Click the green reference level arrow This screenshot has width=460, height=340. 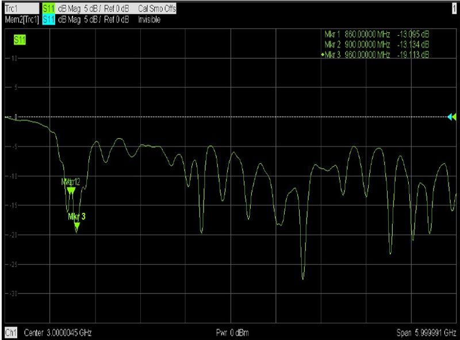454,117
